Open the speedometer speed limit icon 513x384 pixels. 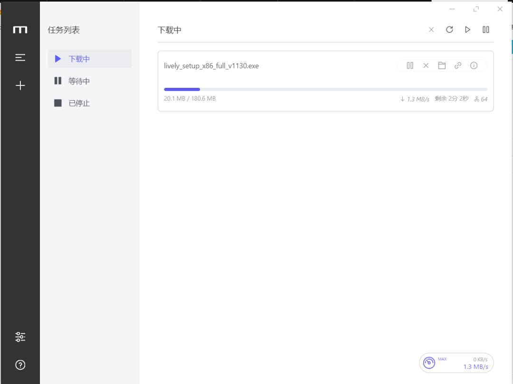click(x=429, y=363)
